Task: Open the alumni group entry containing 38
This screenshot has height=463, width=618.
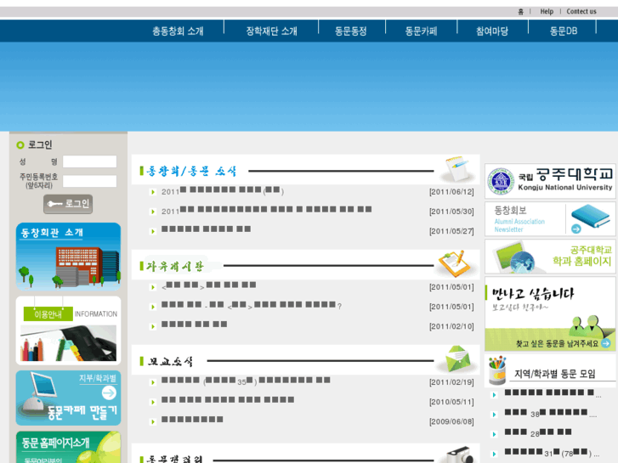Action: [x=551, y=414]
